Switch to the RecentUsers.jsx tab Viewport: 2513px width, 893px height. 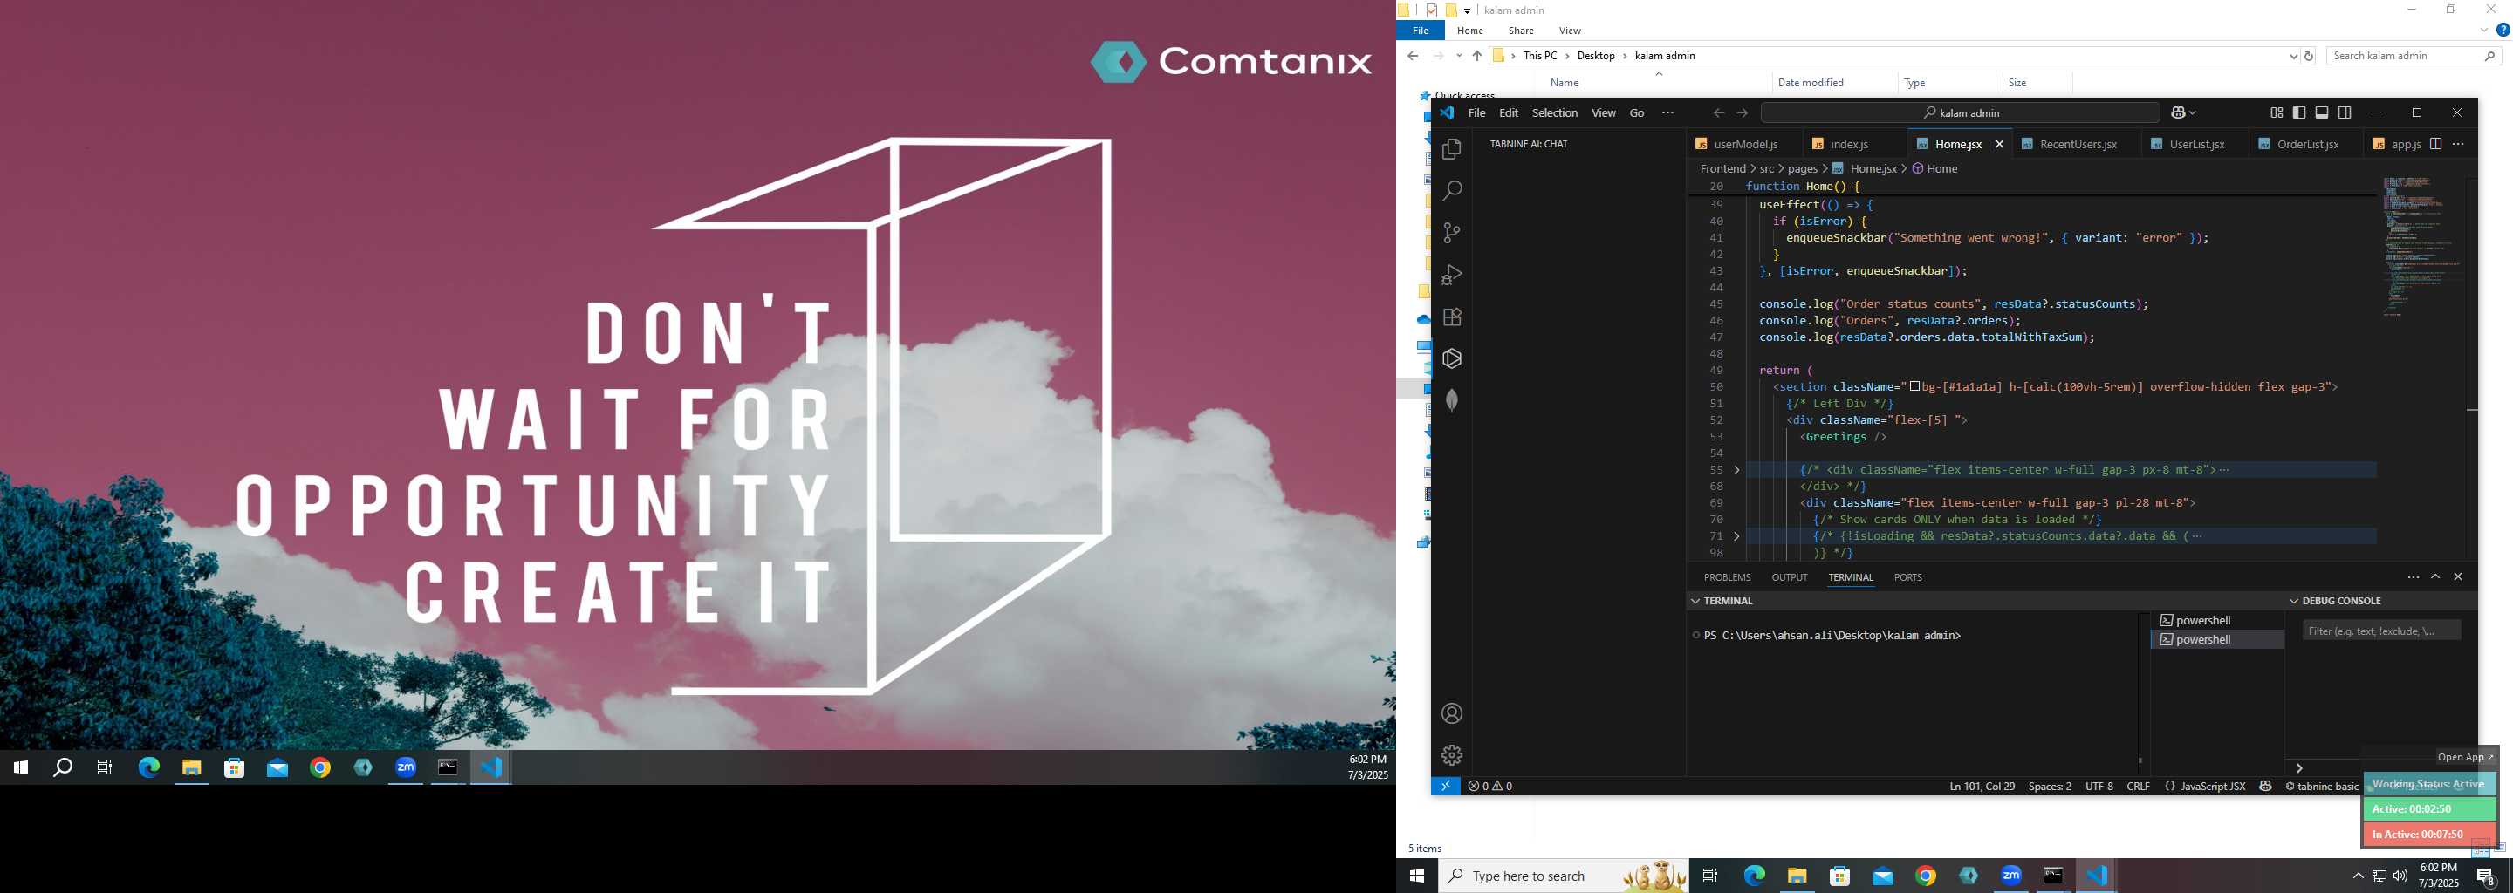pyautogui.click(x=2077, y=144)
